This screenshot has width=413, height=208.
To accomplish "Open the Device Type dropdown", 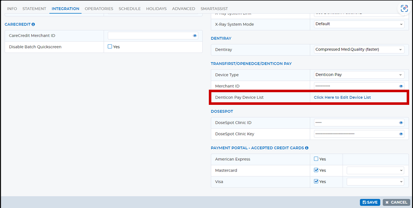I will pyautogui.click(x=359, y=75).
